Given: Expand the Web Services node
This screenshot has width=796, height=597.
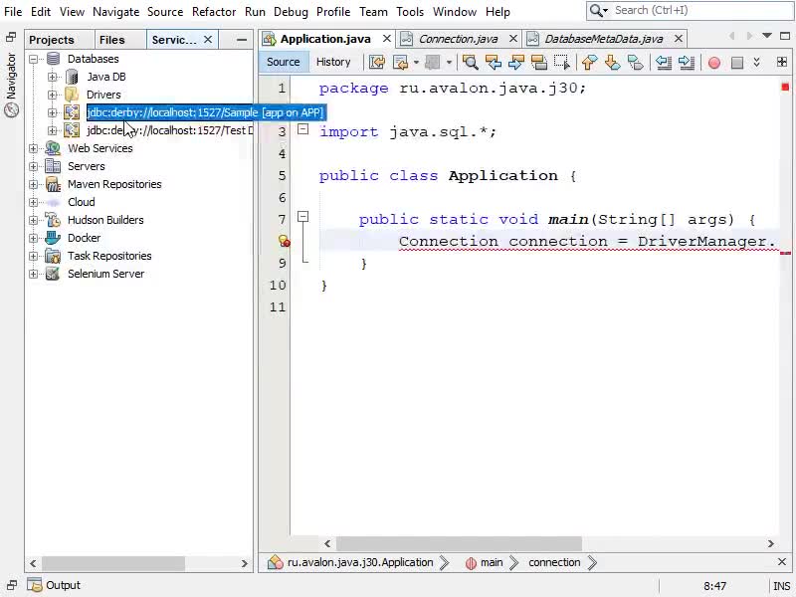Looking at the screenshot, I should click(34, 148).
